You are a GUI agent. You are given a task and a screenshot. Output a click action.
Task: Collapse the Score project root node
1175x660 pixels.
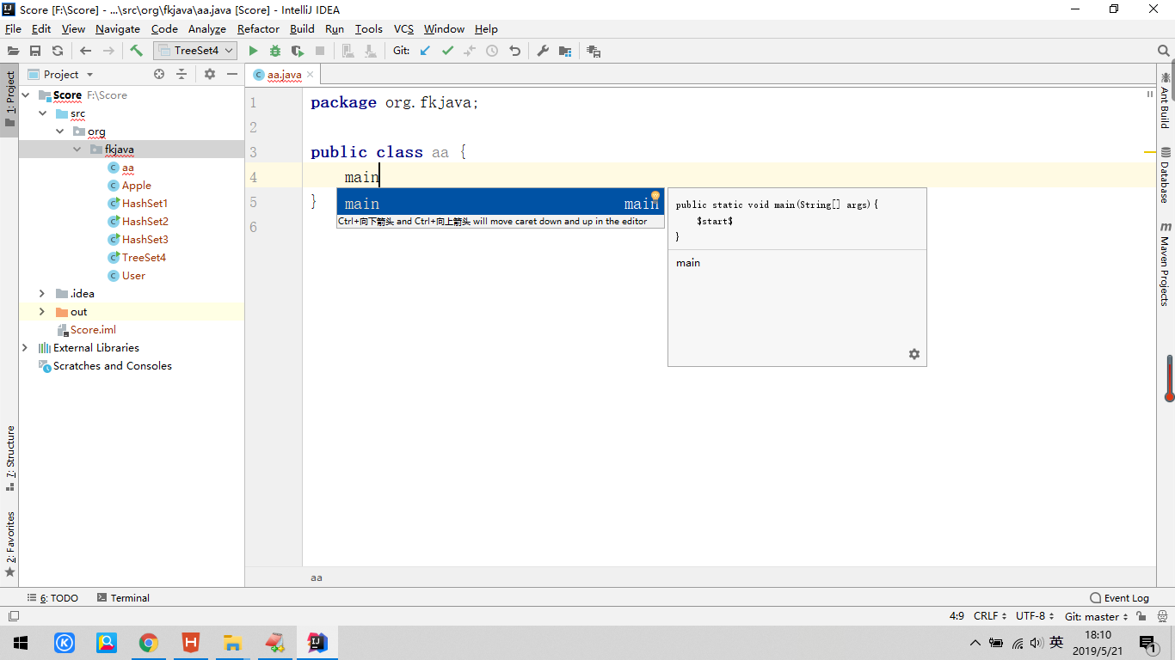click(25, 95)
